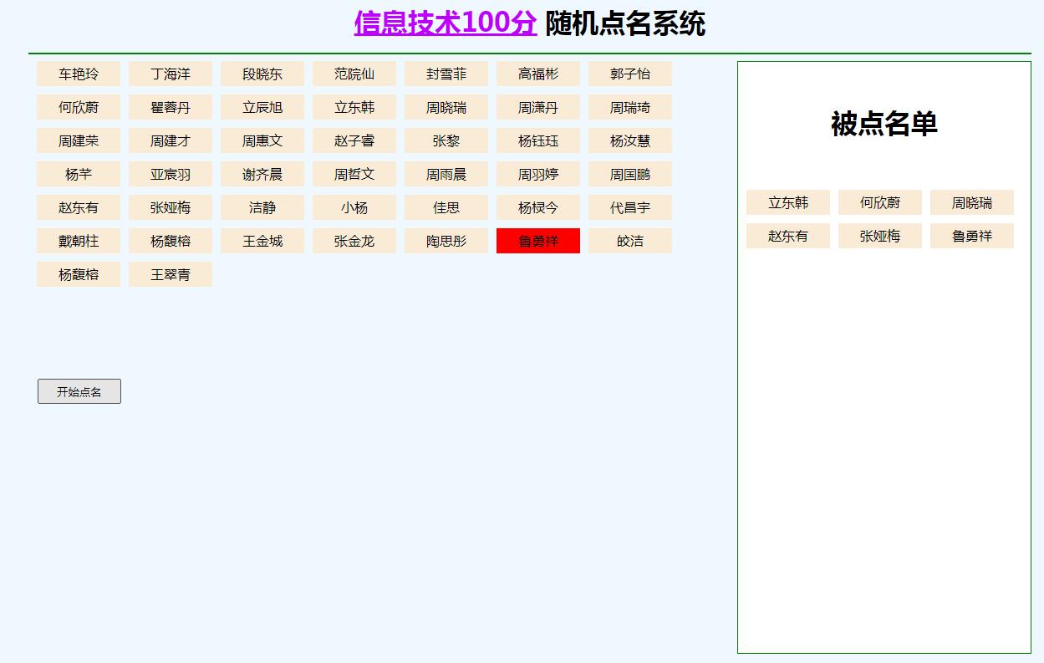Click the 开始点名 button
The height and width of the screenshot is (663, 1044).
(79, 391)
